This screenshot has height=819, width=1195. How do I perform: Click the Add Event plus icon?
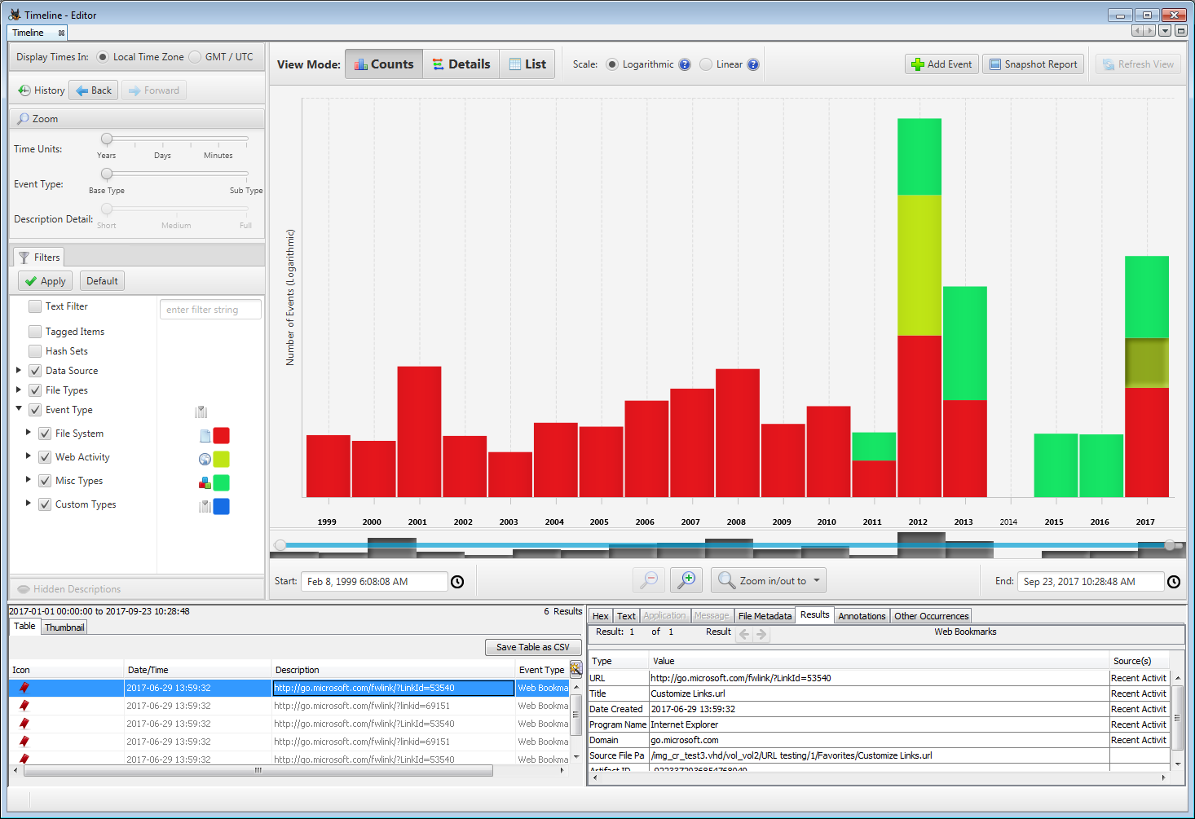[x=918, y=64]
